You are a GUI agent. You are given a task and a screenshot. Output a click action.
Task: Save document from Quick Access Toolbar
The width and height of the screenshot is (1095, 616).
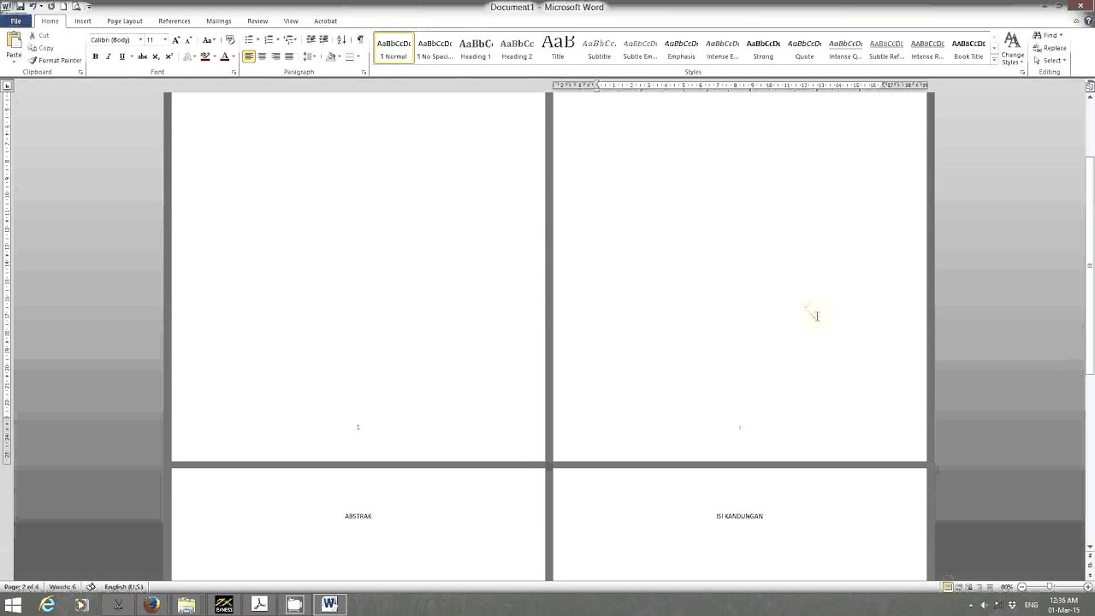(20, 6)
